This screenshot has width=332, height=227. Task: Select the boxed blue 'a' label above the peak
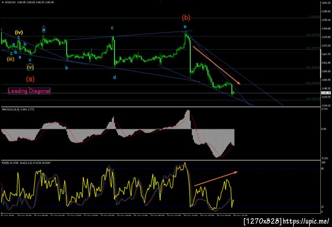point(44,29)
